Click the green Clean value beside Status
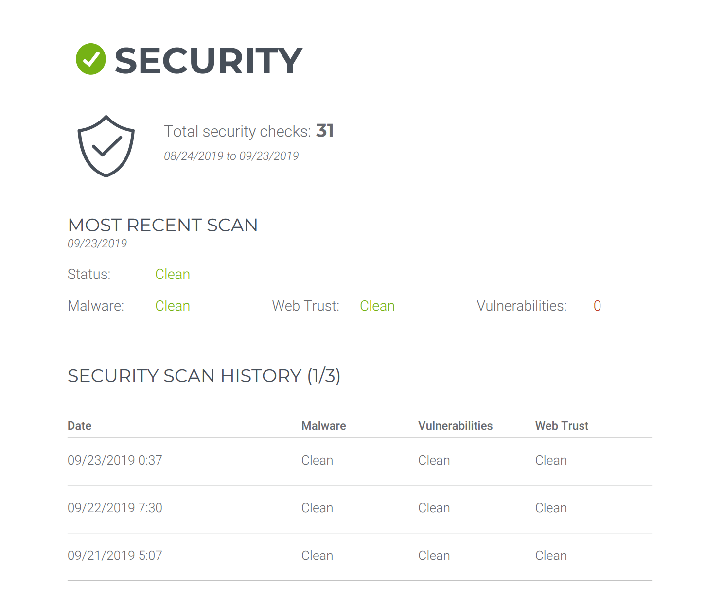 point(173,275)
